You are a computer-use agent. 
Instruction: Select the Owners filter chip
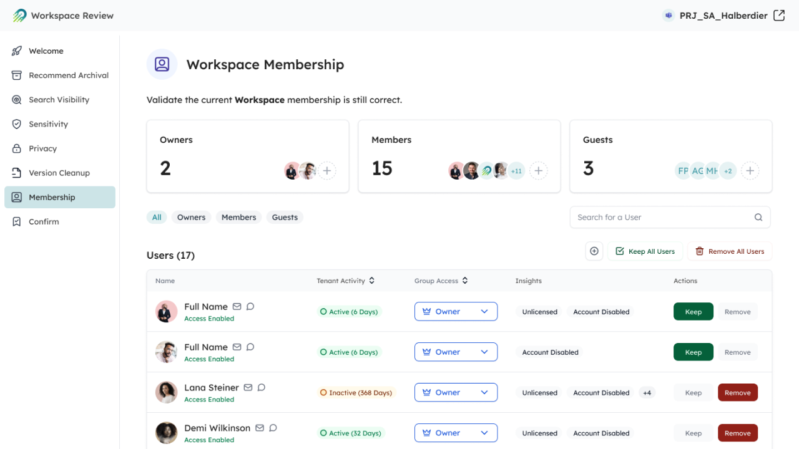191,218
